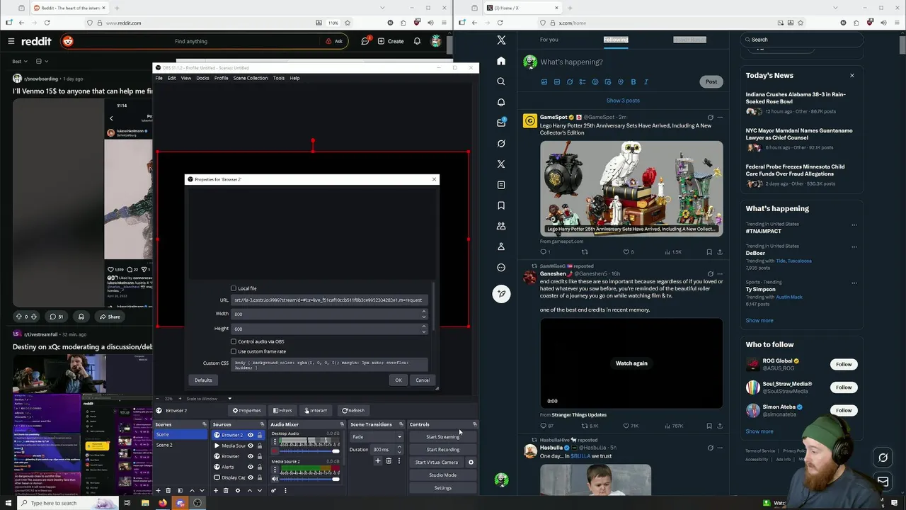Open Notifications bell in the X sidebar
906x510 pixels.
click(501, 102)
